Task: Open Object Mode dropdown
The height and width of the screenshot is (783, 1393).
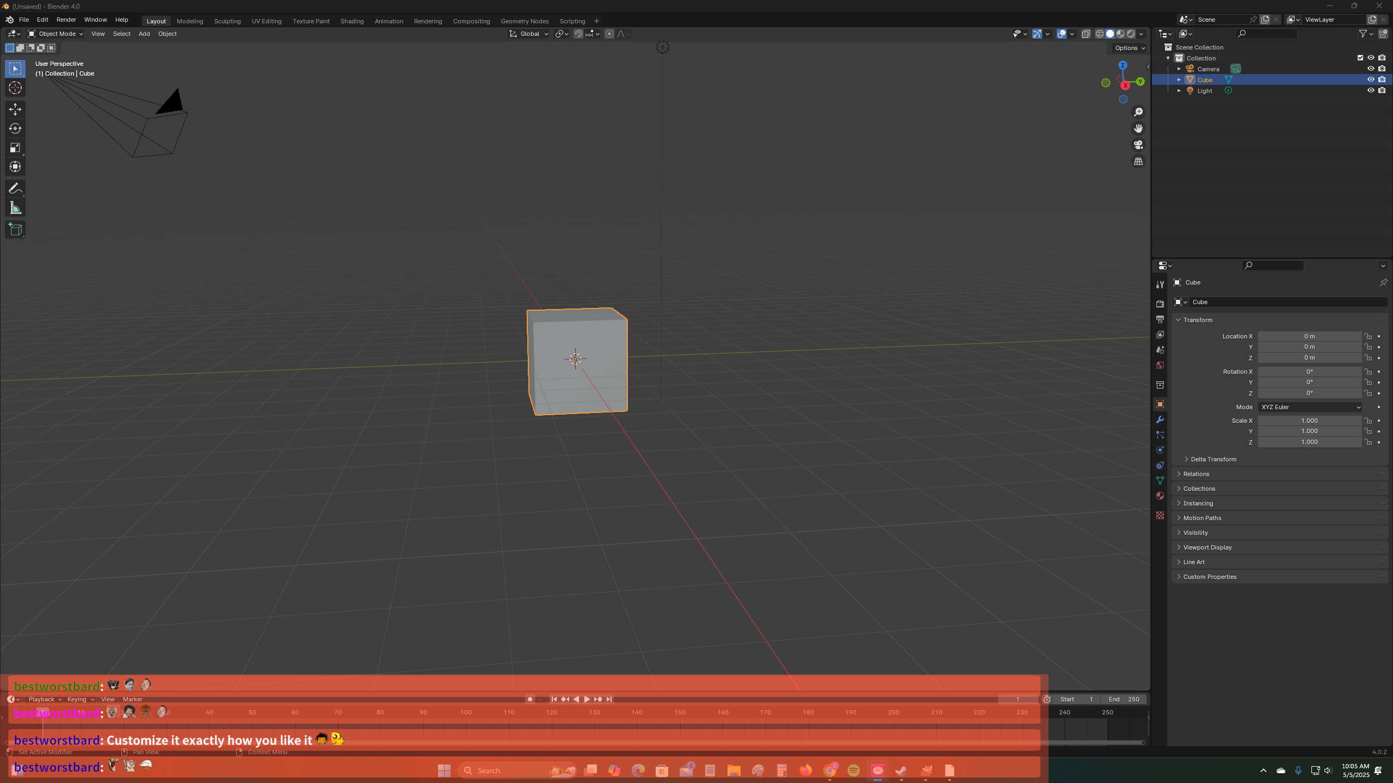Action: click(x=56, y=34)
